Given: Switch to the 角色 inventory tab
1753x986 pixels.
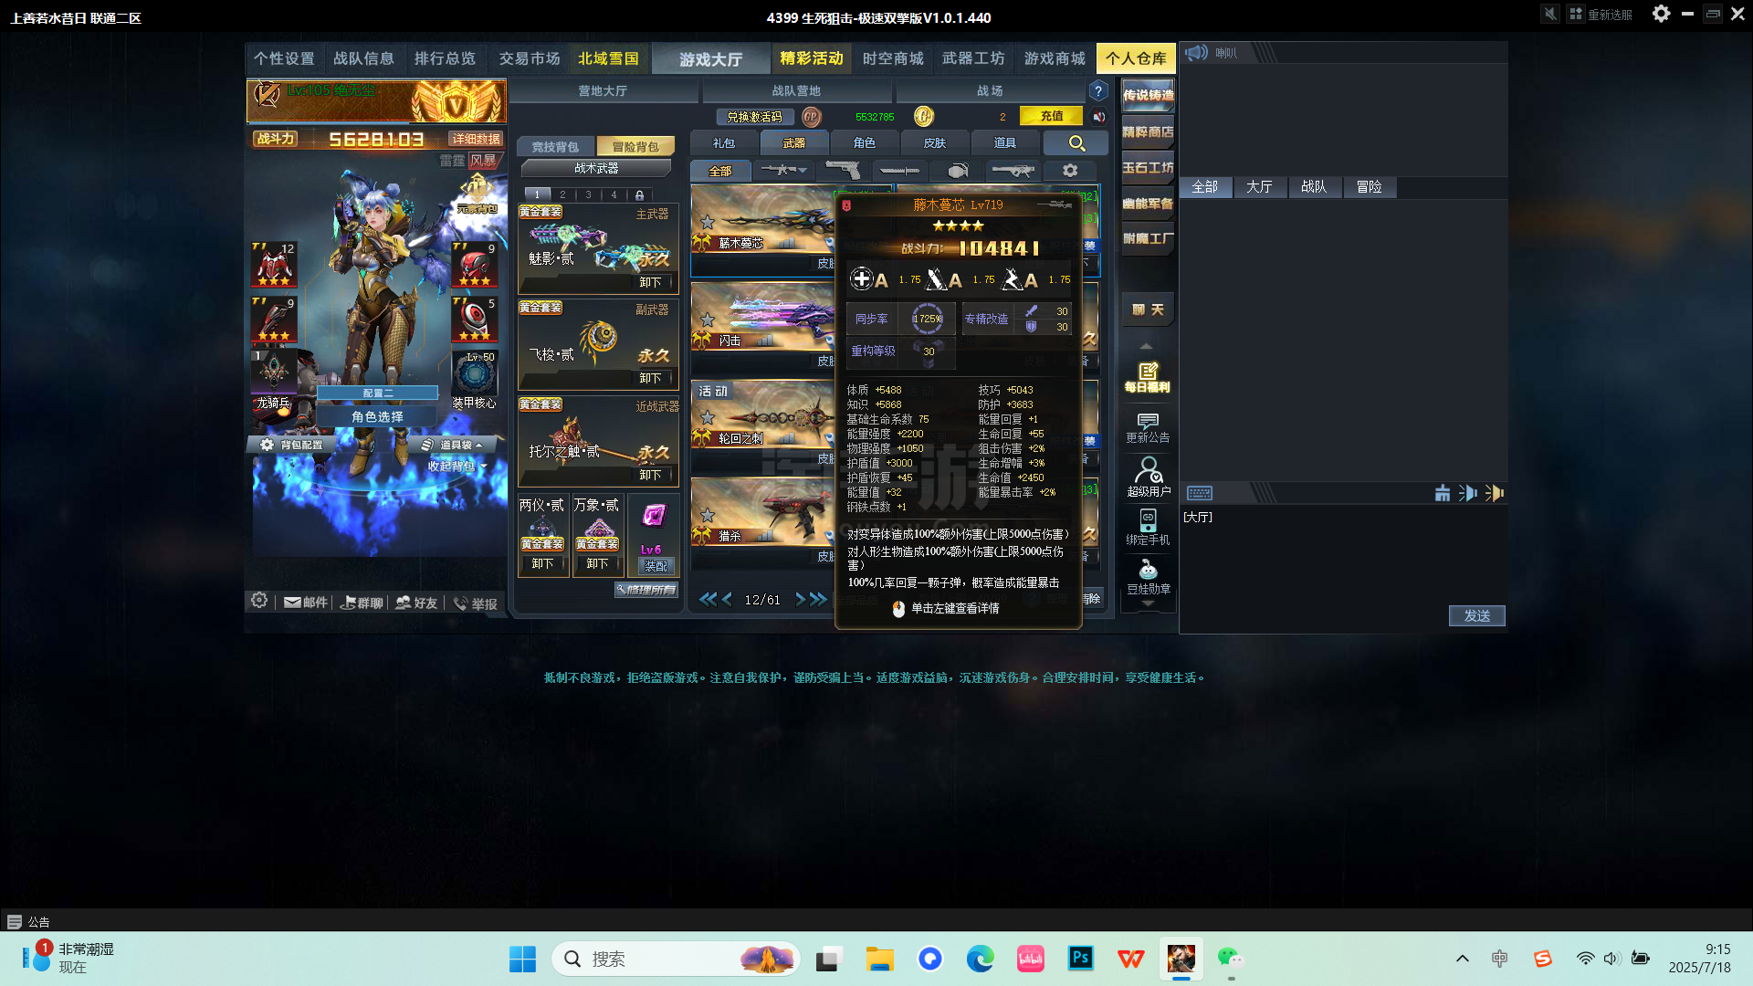Looking at the screenshot, I should [x=865, y=143].
